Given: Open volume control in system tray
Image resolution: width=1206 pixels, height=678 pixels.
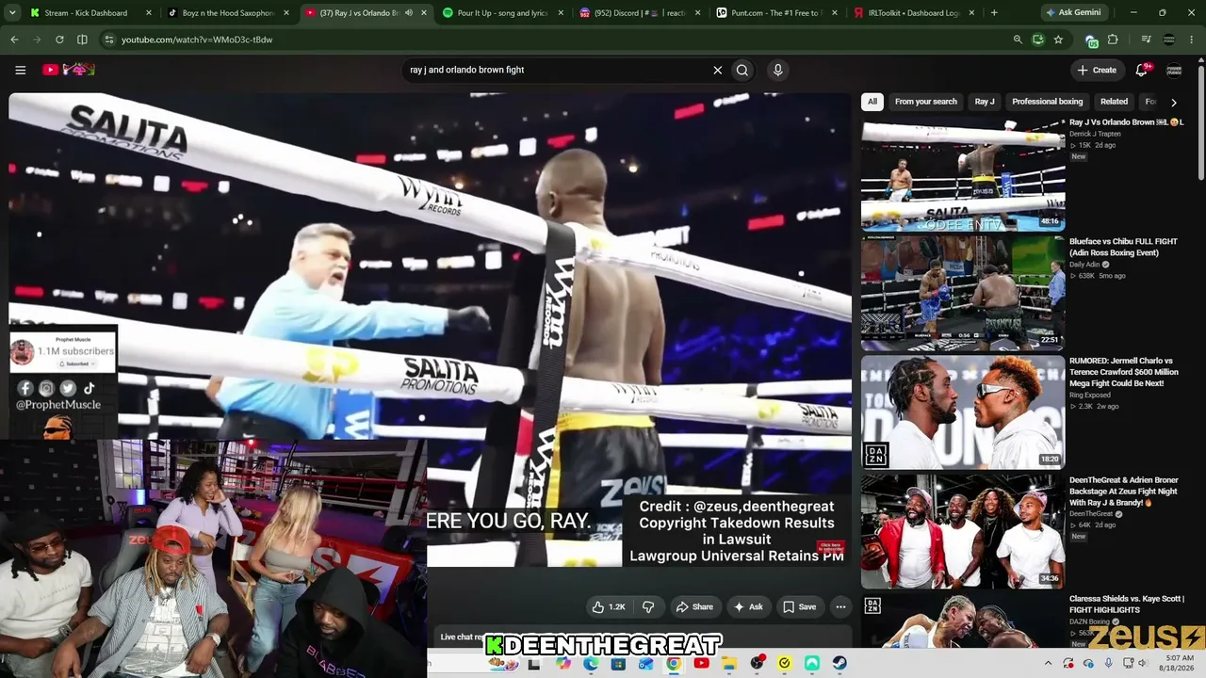Looking at the screenshot, I should point(1142,664).
